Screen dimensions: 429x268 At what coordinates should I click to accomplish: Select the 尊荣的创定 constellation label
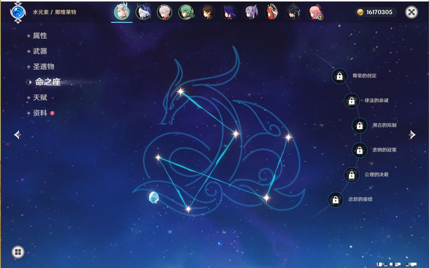[364, 76]
